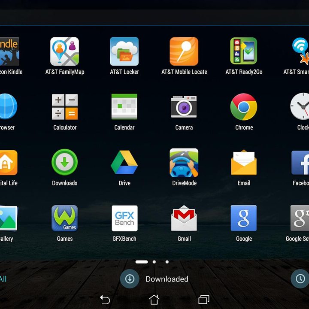
Task: Tap the Android back button
Action: point(105,300)
